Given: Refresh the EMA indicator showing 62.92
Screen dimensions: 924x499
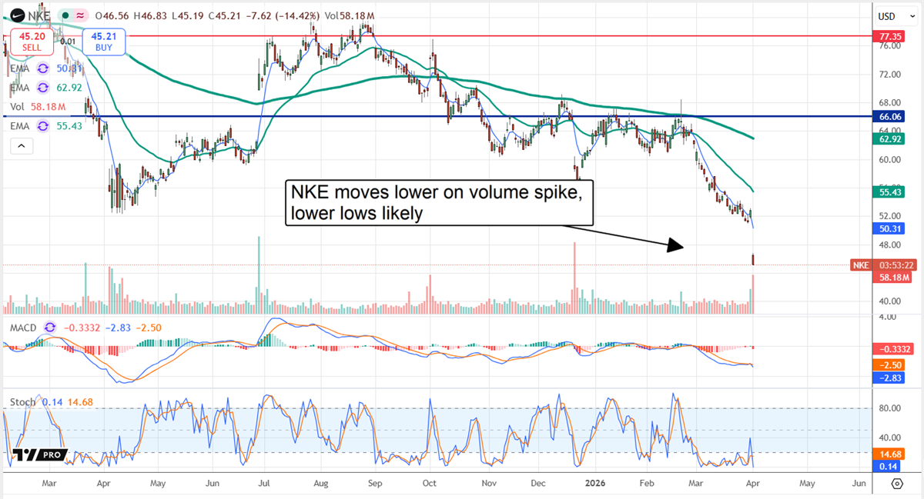Looking at the screenshot, I should [42, 87].
